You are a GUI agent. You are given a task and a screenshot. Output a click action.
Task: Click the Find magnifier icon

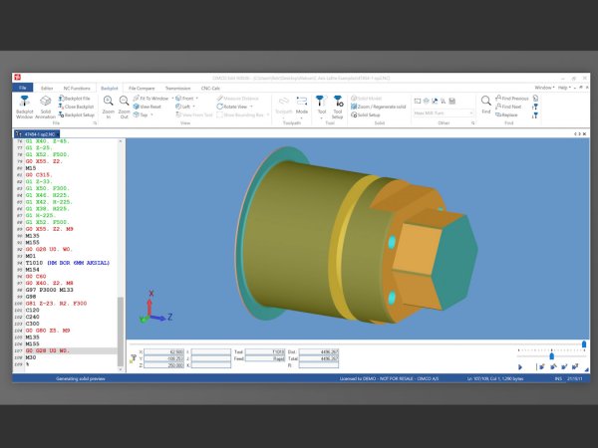pyautogui.click(x=485, y=104)
